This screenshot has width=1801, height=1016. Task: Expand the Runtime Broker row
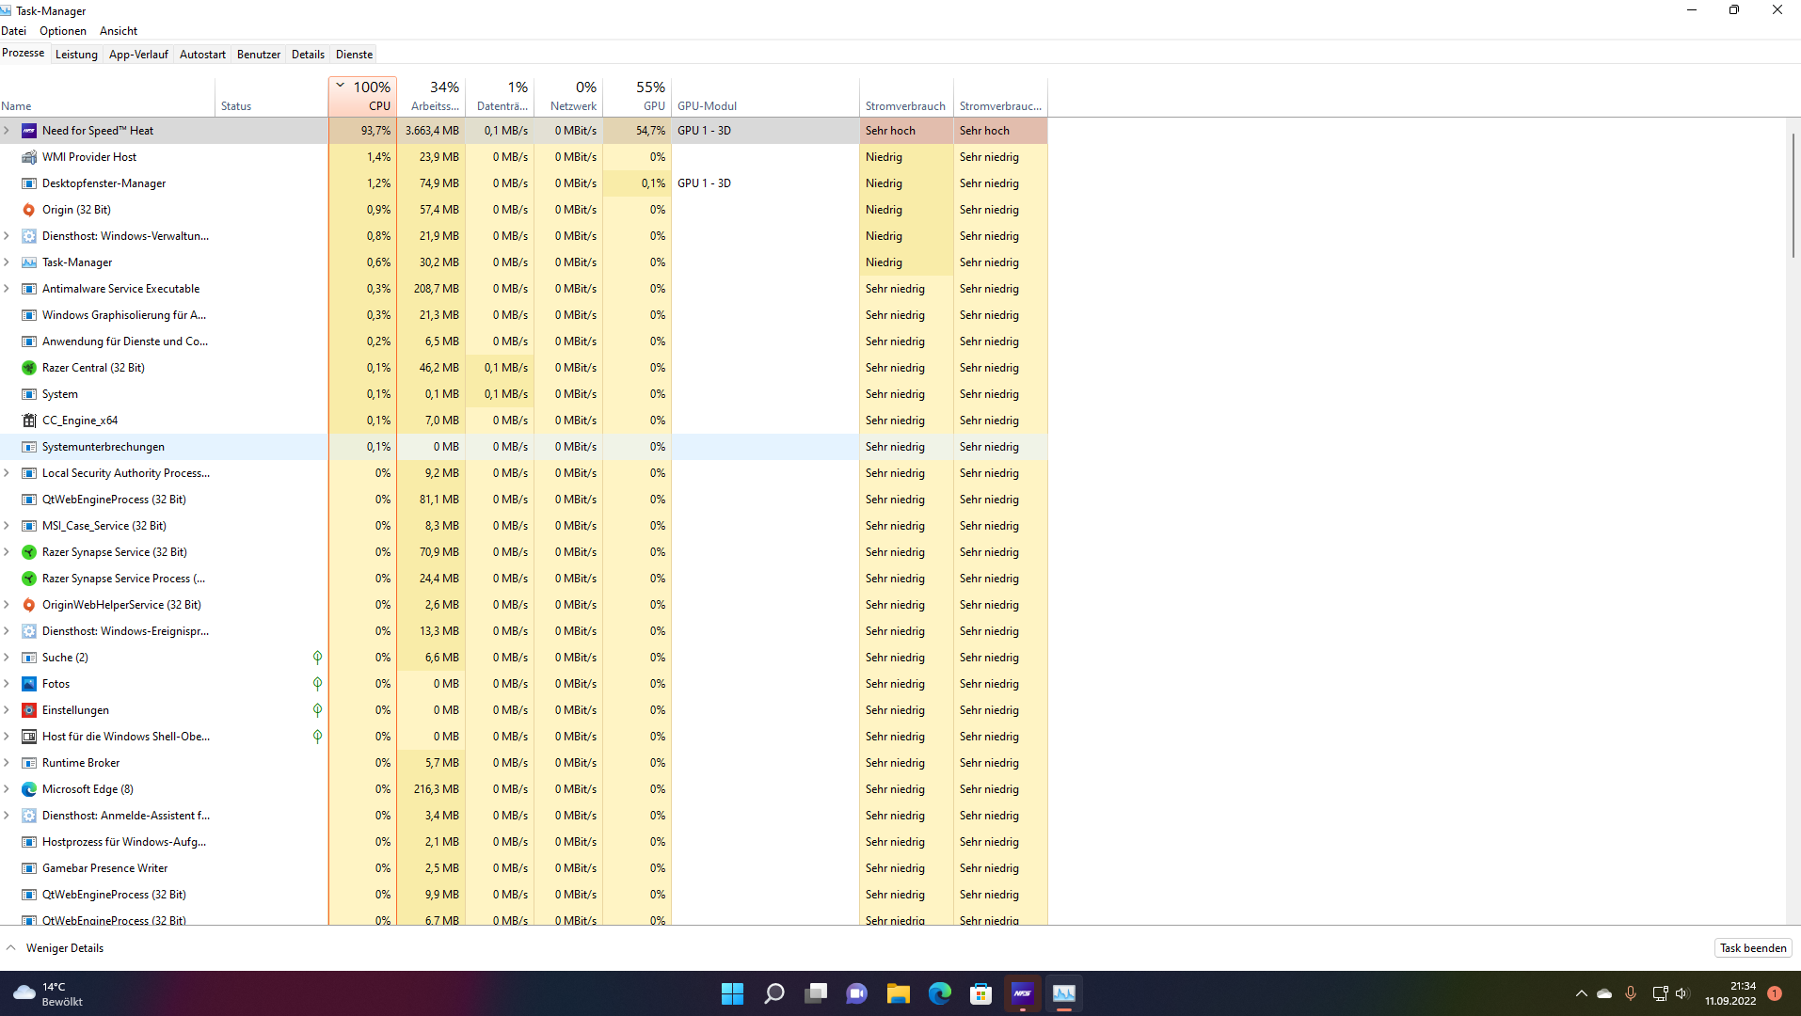click(x=7, y=763)
